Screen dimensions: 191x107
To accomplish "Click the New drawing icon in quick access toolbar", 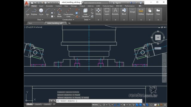I will click(x=32, y=3).
